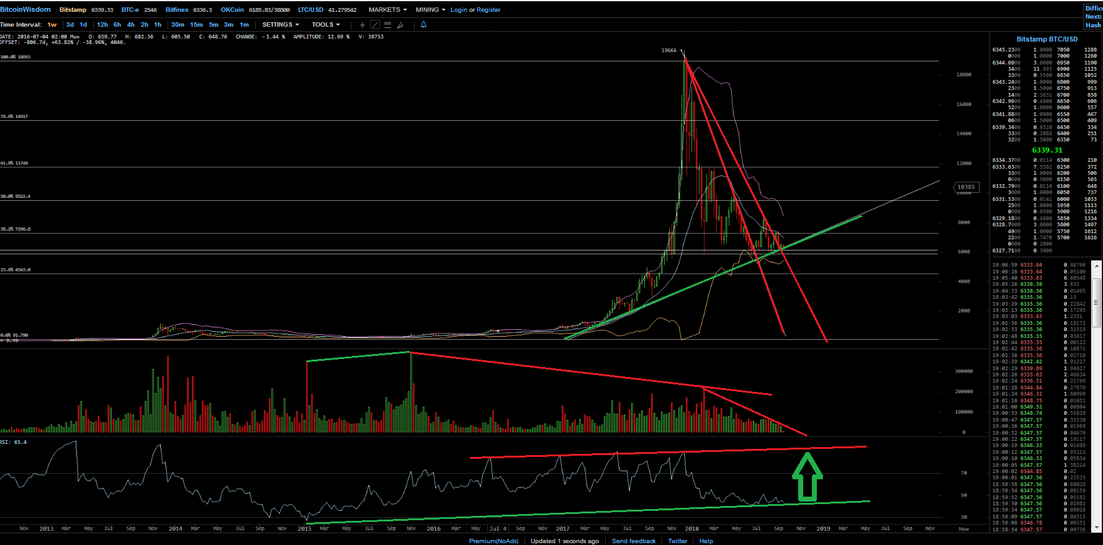Screen dimensions: 1103x545
Task: Set time interval to 4h
Action: [x=131, y=25]
